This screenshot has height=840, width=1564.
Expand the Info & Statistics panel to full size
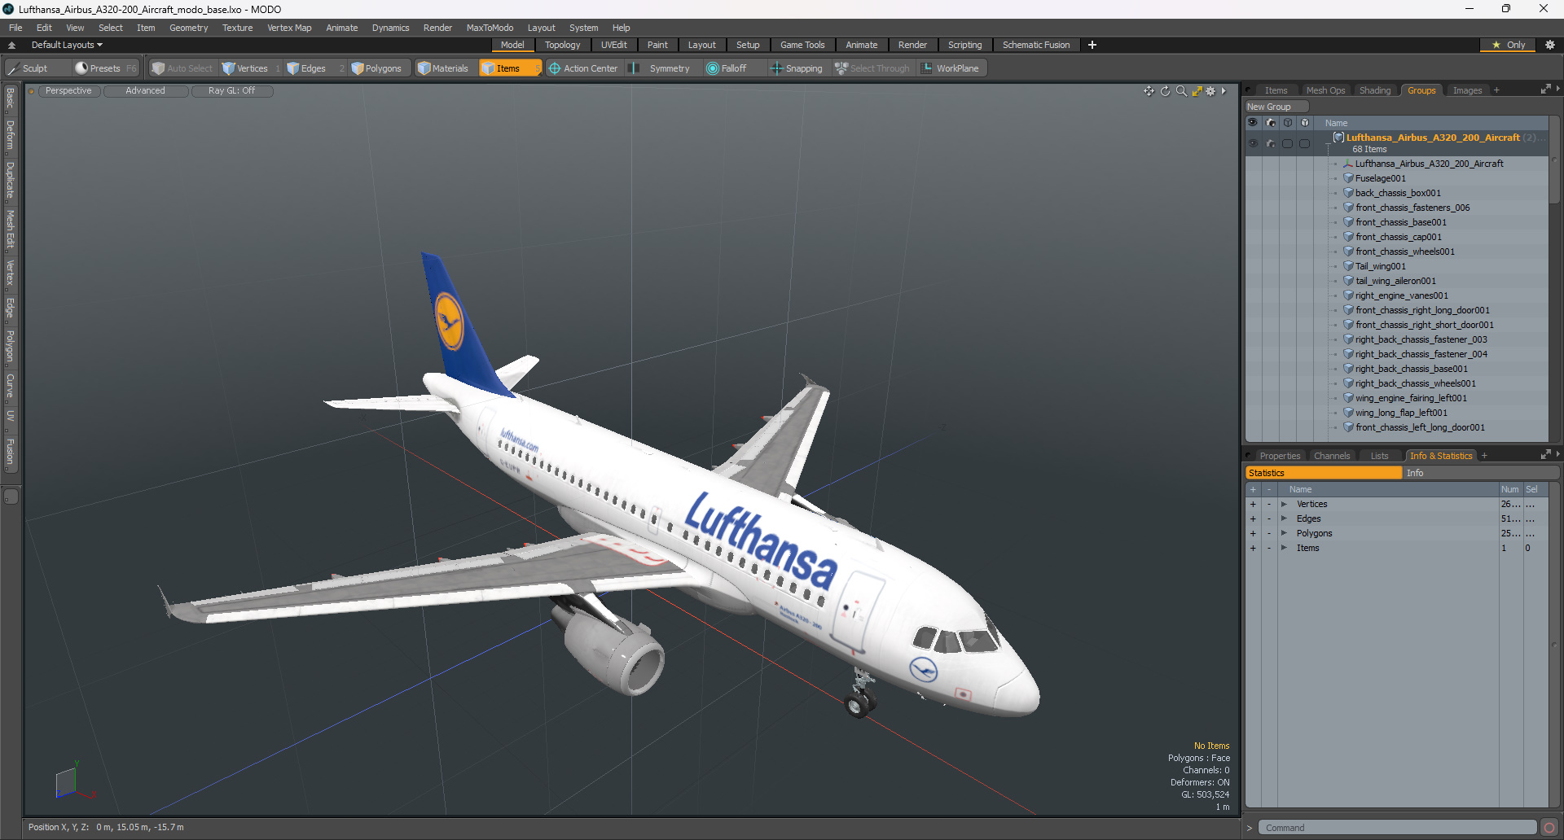[x=1545, y=455]
